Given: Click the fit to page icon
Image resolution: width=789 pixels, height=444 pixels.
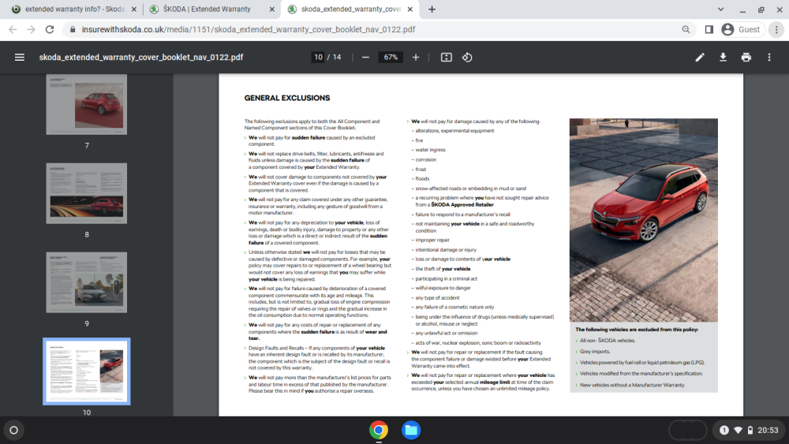Looking at the screenshot, I should [x=447, y=58].
